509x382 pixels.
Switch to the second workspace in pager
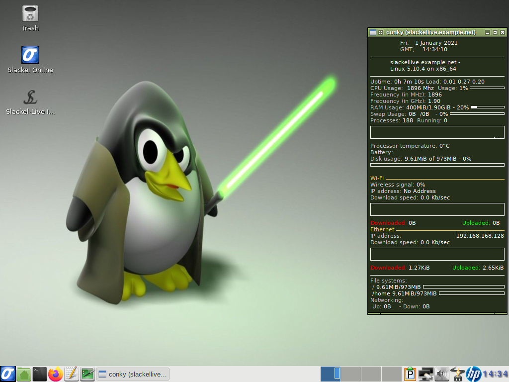tap(351, 374)
